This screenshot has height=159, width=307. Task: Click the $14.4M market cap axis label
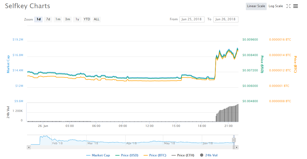click(18, 70)
